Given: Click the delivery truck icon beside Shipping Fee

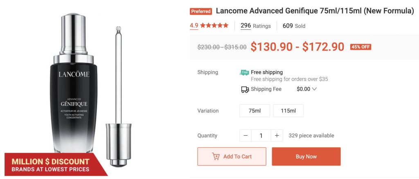Looking at the screenshot, I should pos(245,89).
